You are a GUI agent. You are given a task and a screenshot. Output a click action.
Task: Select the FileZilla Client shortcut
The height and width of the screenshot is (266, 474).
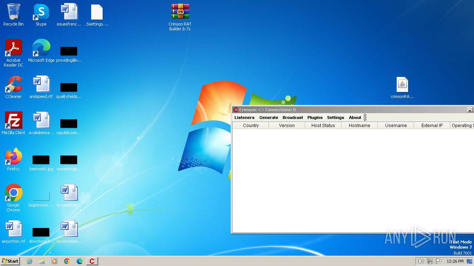click(x=13, y=123)
